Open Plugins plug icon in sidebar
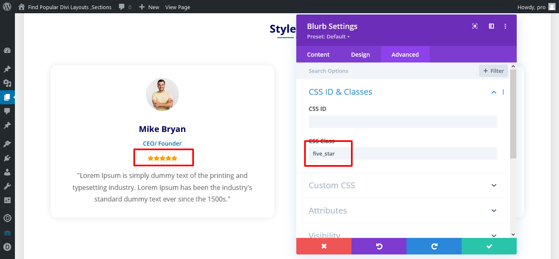This screenshot has height=259, width=559. 7,158
